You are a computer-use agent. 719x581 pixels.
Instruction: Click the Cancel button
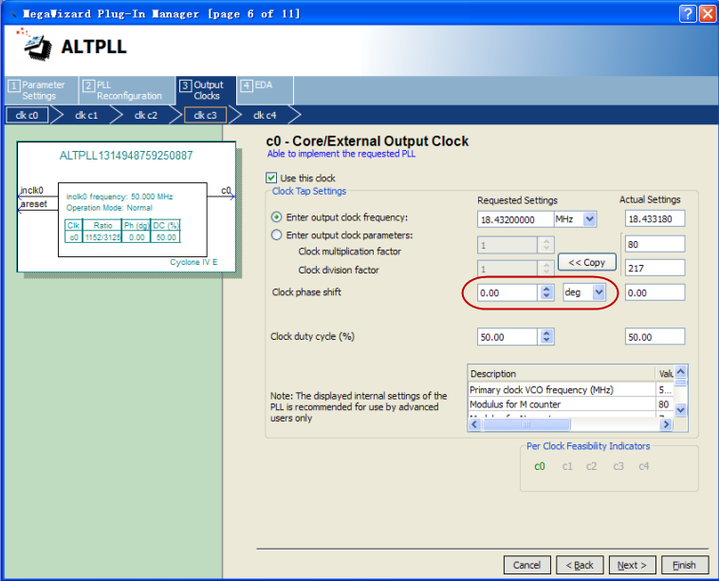pos(526,565)
